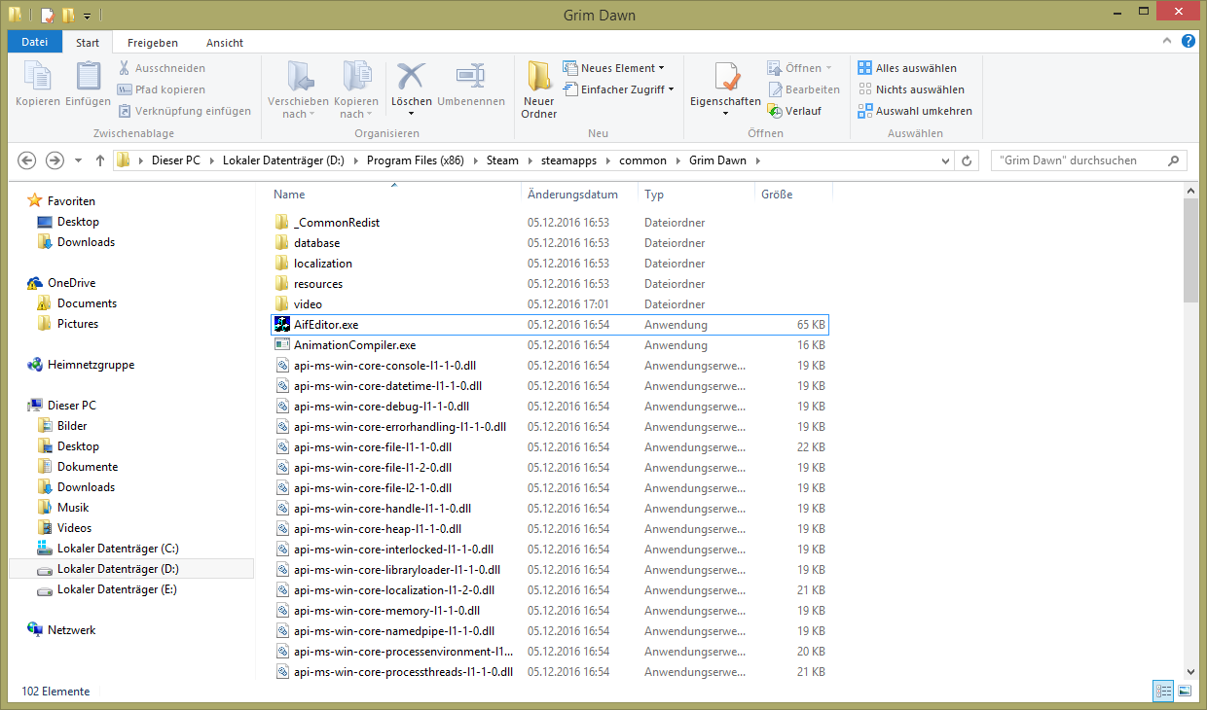Switch to details view icon
1207x710 pixels.
tap(1162, 691)
